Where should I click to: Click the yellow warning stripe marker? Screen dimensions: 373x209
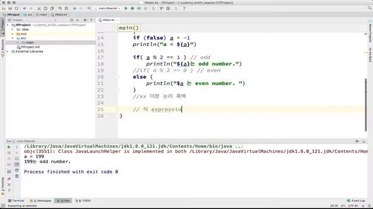tap(365, 53)
